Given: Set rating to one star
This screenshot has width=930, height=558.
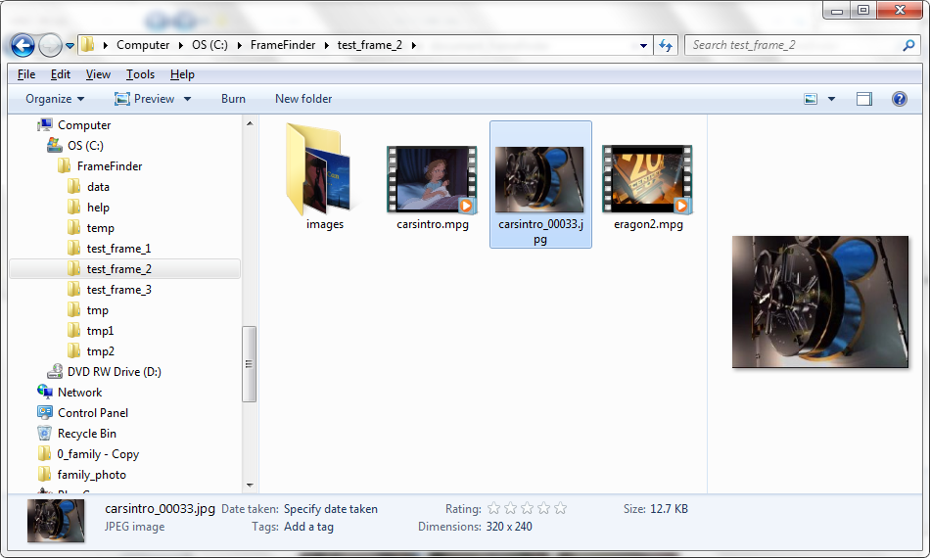Looking at the screenshot, I should pos(494,508).
